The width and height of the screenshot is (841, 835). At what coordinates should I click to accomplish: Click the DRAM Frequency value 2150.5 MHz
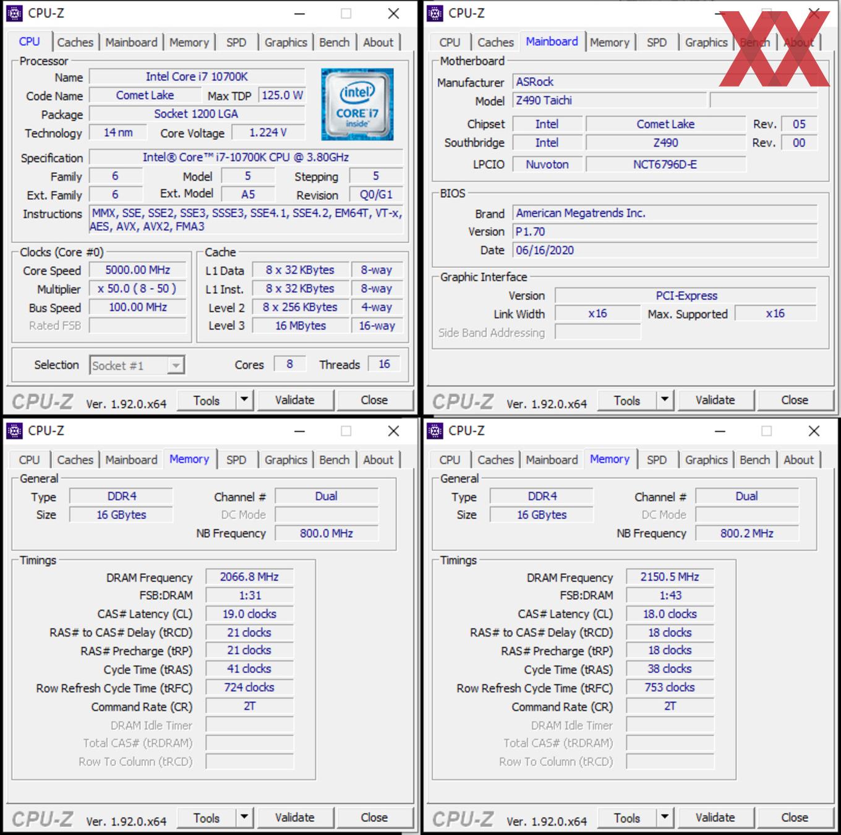pos(670,577)
